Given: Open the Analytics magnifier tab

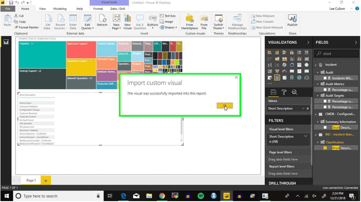Looking at the screenshot, I should click(294, 92).
